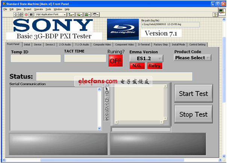Open the Emma Version ES1.2 dropdown
227x163 pixels.
pos(146,58)
